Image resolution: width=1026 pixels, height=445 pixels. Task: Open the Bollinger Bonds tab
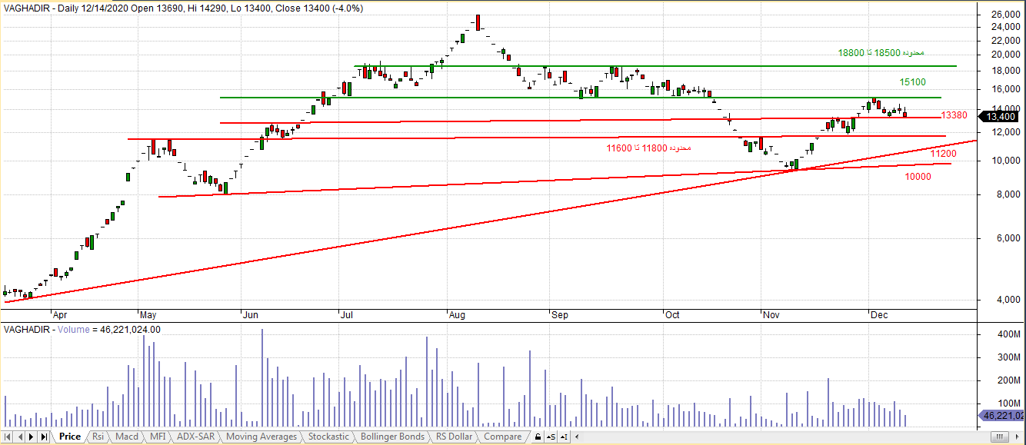pyautogui.click(x=392, y=437)
